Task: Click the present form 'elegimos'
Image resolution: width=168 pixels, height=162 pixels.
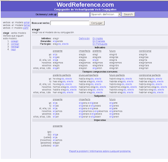Action: click(x=58, y=63)
